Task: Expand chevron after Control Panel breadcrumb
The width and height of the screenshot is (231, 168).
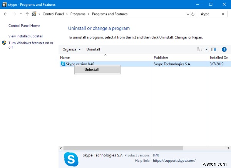Action: (x=67, y=14)
